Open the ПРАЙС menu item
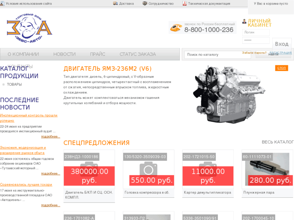The width and height of the screenshot is (294, 220). click(x=98, y=54)
